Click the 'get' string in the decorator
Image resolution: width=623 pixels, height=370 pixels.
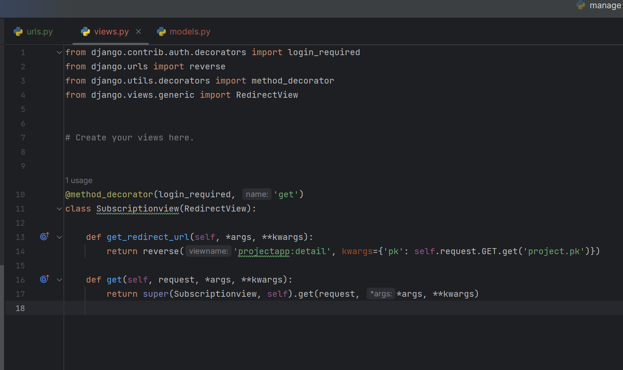coord(286,195)
